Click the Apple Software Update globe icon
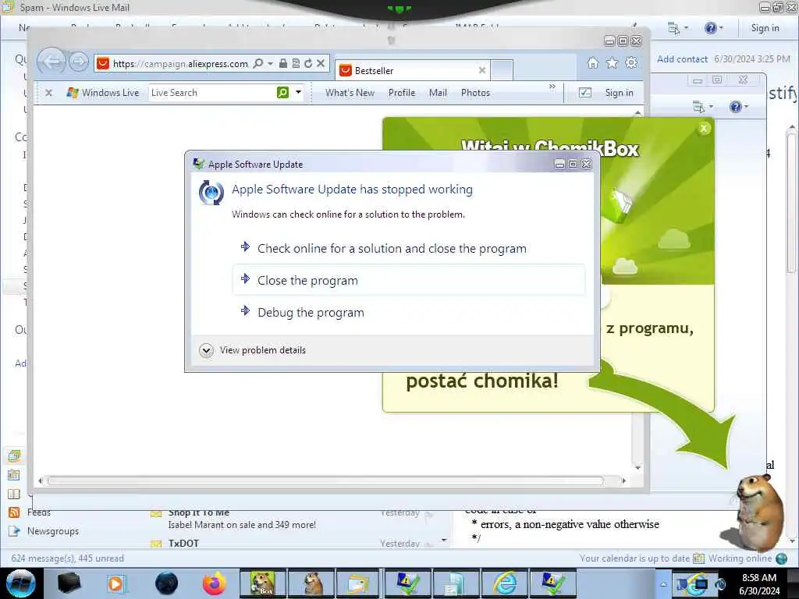 pos(211,193)
